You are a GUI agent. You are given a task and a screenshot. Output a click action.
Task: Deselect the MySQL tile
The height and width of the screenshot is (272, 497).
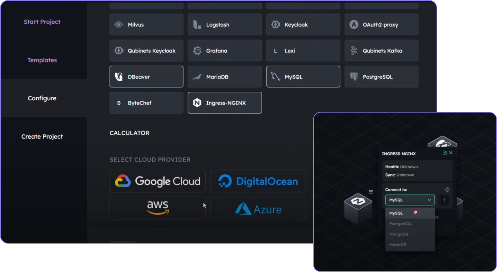(x=303, y=77)
